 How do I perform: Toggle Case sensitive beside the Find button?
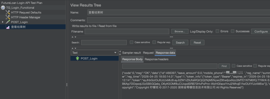point(234,66)
